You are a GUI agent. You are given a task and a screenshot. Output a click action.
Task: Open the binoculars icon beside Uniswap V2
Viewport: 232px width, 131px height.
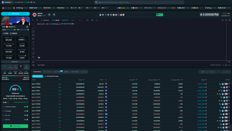pos(27,27)
